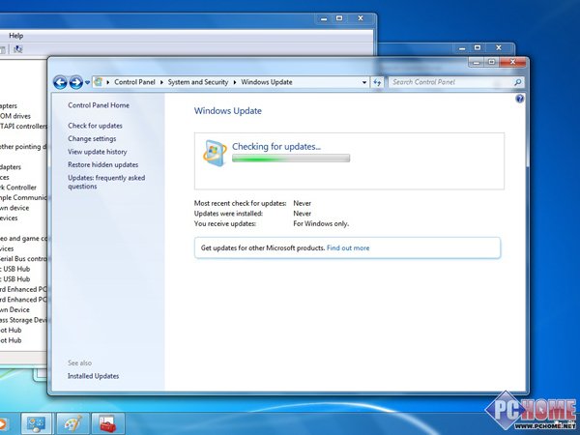Open Installed Updates link
Image resolution: width=580 pixels, height=435 pixels.
93,376
